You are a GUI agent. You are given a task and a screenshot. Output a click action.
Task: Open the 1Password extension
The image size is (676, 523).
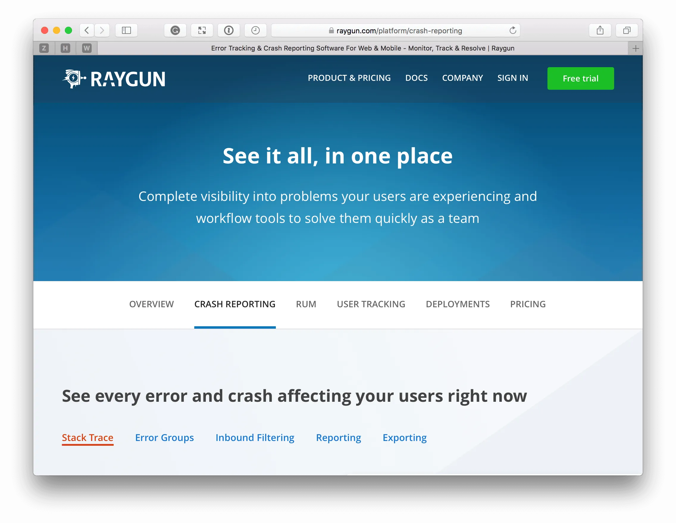pos(229,30)
